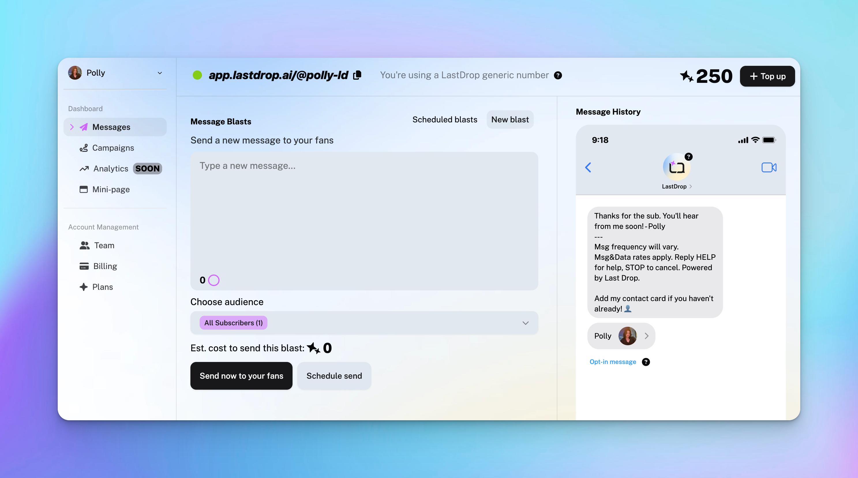Click the Schedule send button
This screenshot has height=478, width=858.
[334, 376]
